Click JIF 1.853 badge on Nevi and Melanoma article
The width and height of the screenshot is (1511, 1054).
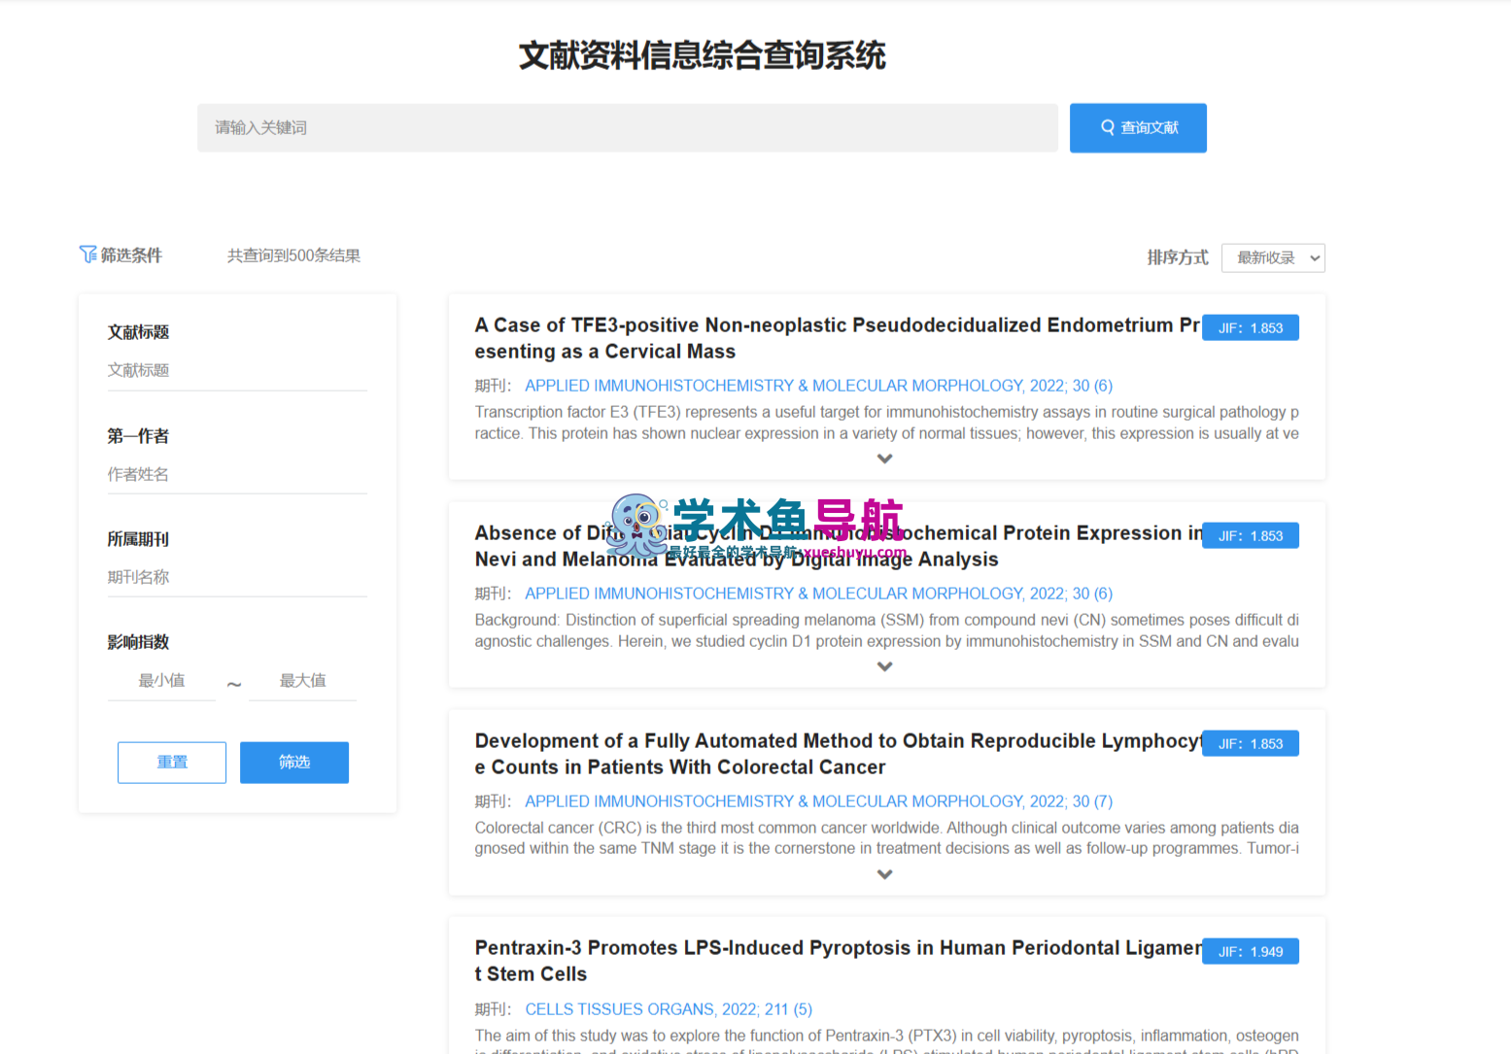pos(1251,536)
